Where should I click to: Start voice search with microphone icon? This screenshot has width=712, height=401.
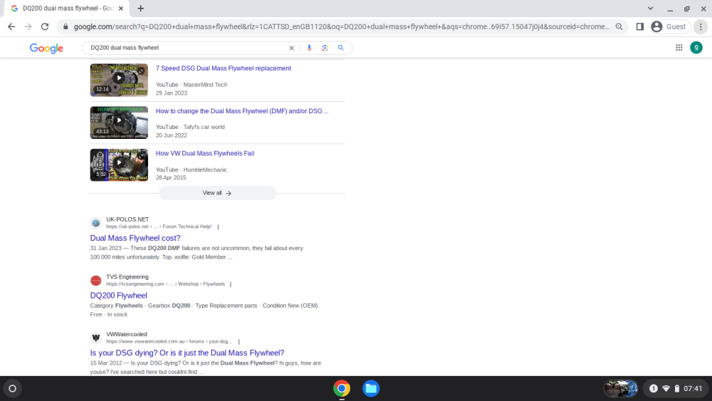coord(309,48)
